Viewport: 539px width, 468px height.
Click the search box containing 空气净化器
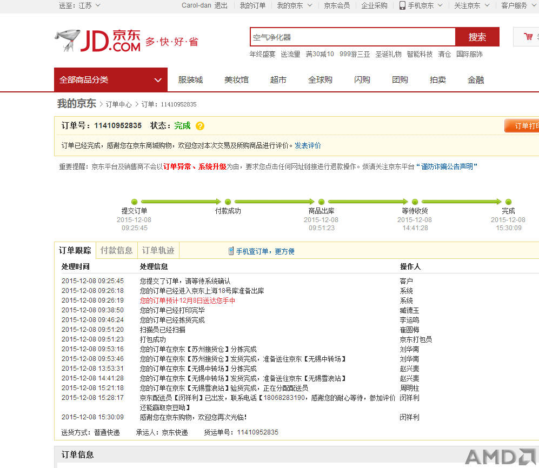tap(352, 37)
